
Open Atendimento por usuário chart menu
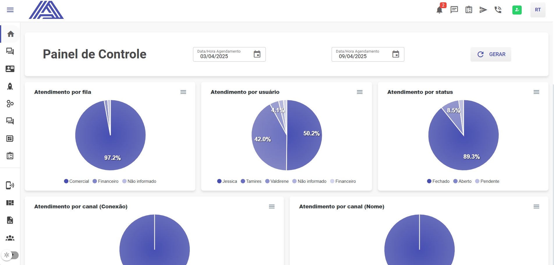click(360, 92)
